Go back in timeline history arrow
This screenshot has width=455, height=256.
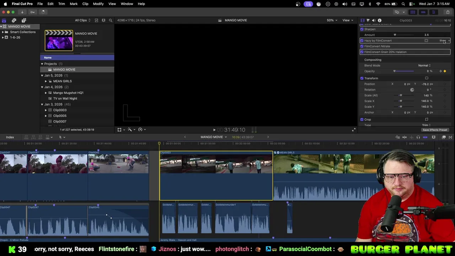pyautogui.click(x=185, y=137)
